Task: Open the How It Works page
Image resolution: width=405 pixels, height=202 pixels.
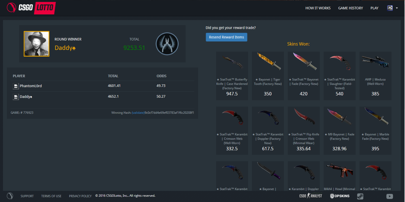Action: [x=318, y=8]
